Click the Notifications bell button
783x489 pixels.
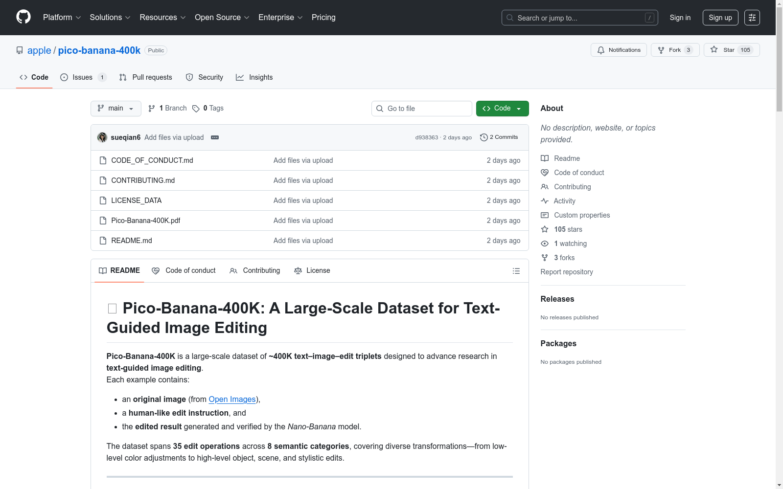click(619, 50)
